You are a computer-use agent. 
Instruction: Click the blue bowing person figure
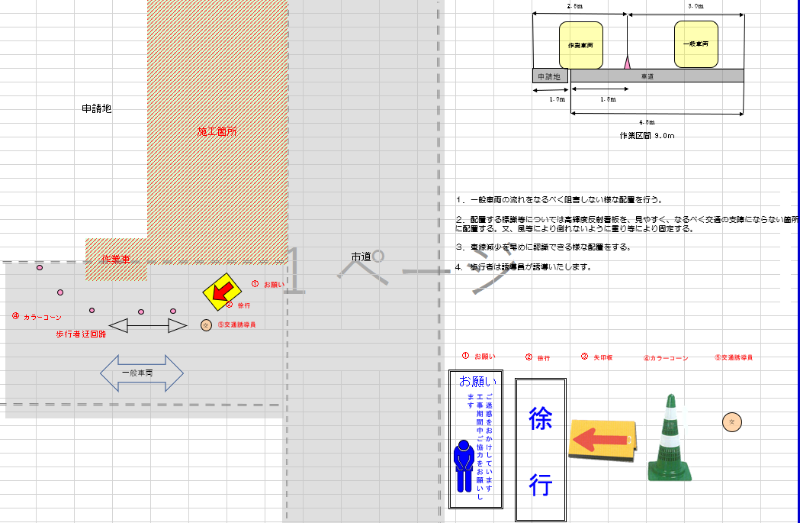pyautogui.click(x=463, y=465)
